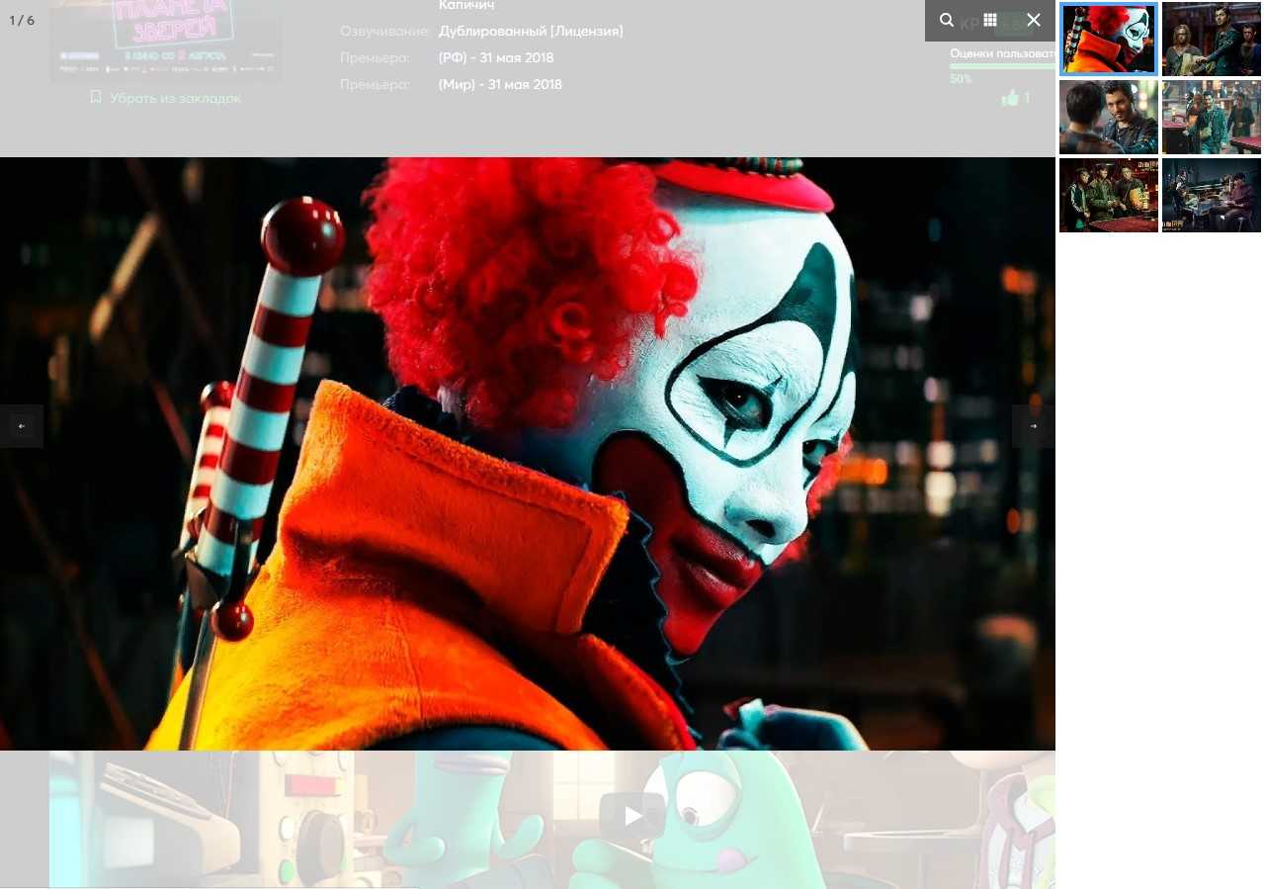1264x889 pixels.
Task: Click the movie poster behind the overlay
Action: tap(166, 40)
